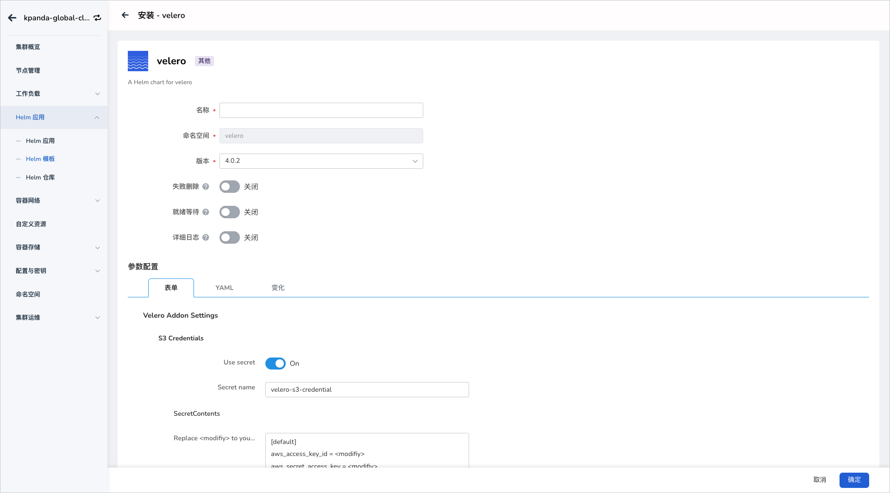The height and width of the screenshot is (493, 890).
Task: Open the 版本 4.0.2 dropdown
Action: [321, 161]
